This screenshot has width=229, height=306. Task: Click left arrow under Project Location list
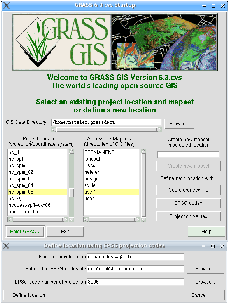pos(10,220)
